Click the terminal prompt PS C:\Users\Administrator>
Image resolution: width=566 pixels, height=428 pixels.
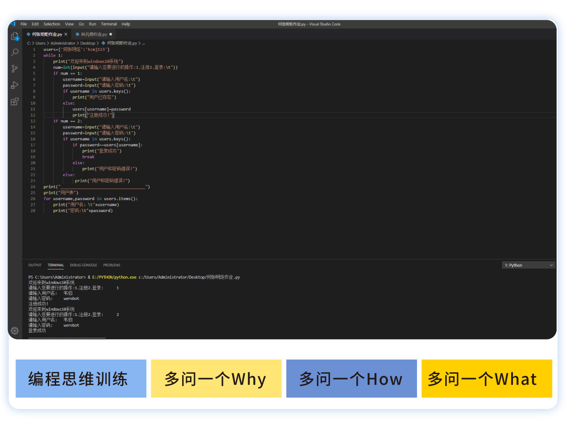click(57, 277)
